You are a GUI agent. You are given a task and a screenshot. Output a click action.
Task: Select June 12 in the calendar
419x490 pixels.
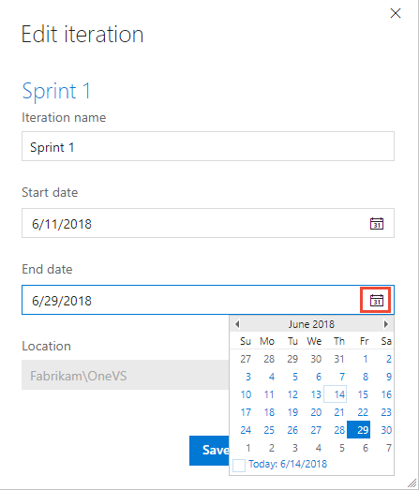pyautogui.click(x=292, y=394)
